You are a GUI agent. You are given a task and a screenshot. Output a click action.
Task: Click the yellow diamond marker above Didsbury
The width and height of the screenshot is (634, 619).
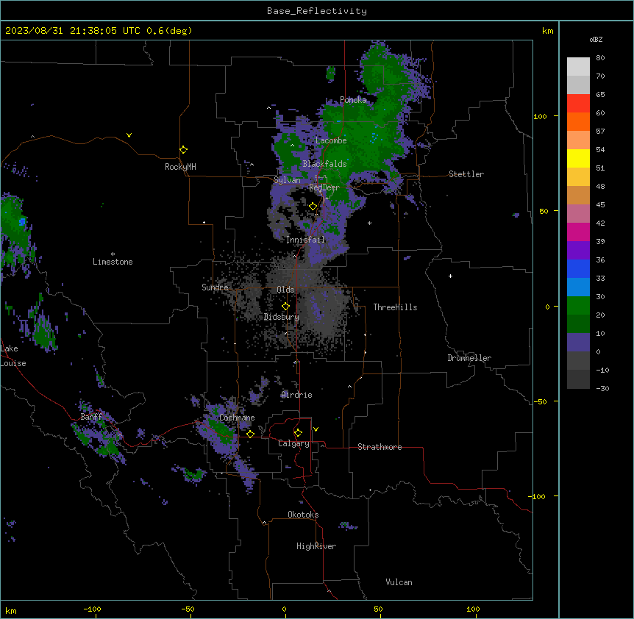tap(285, 307)
